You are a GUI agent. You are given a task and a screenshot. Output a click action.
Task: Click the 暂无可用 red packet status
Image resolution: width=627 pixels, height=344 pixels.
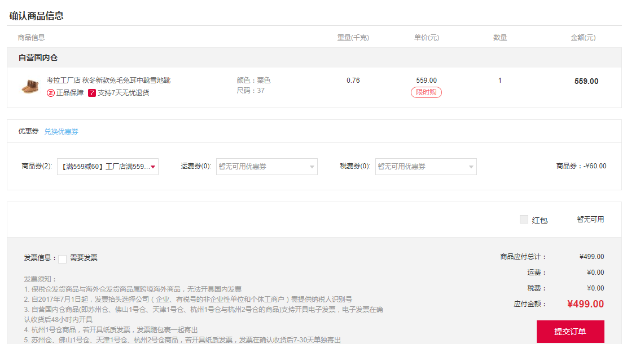pos(591,220)
